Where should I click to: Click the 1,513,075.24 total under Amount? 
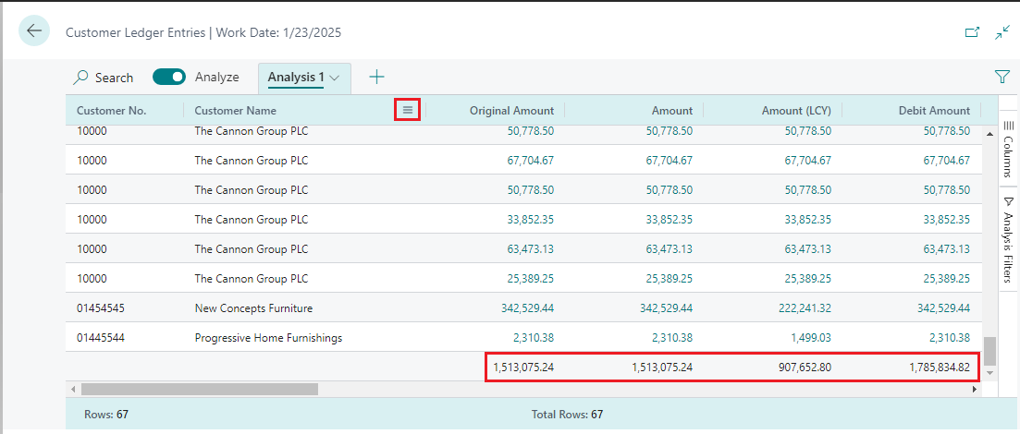click(662, 368)
